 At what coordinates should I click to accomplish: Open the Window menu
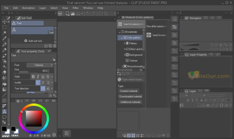(x=88, y=8)
